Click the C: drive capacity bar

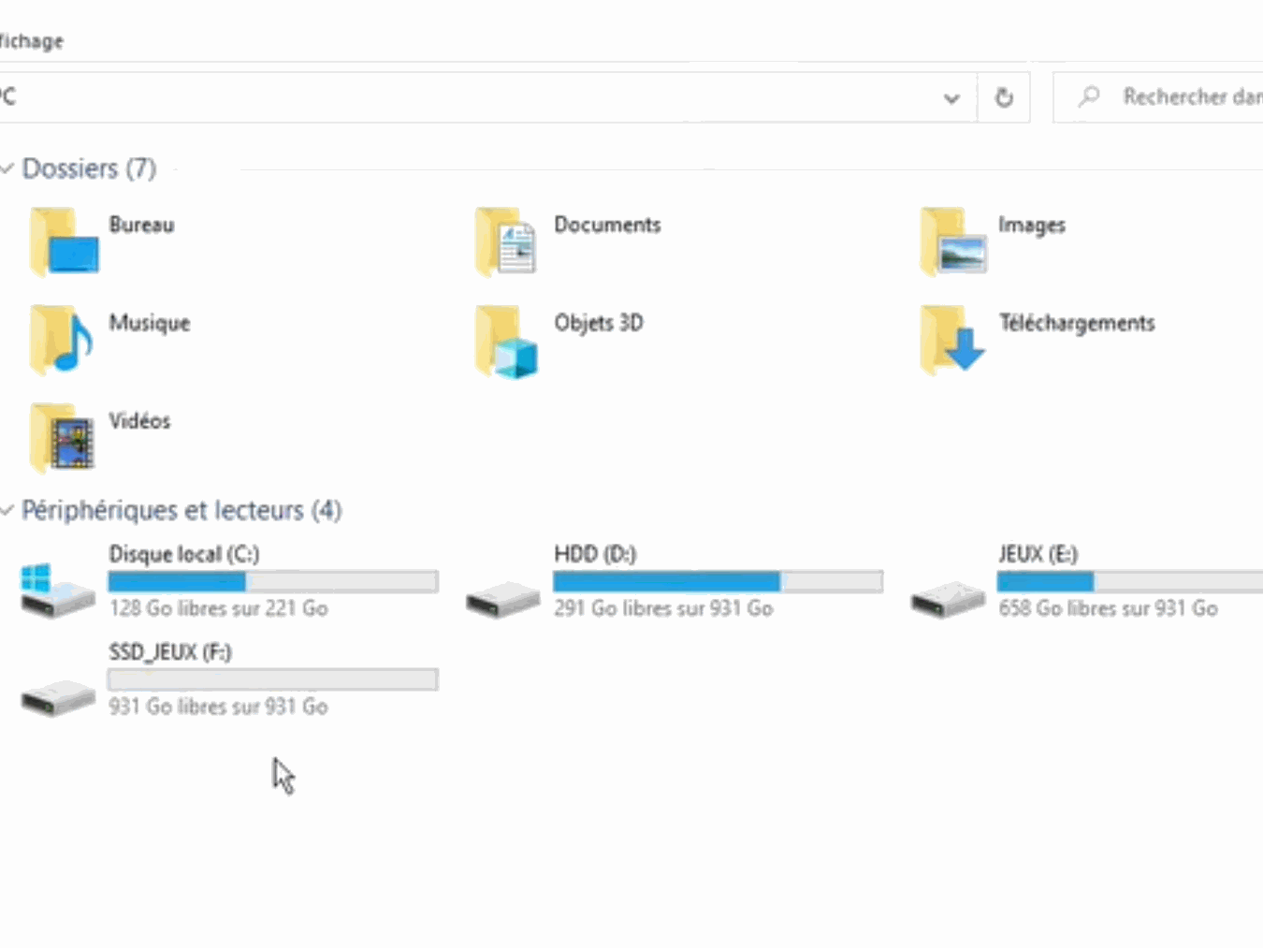point(272,581)
